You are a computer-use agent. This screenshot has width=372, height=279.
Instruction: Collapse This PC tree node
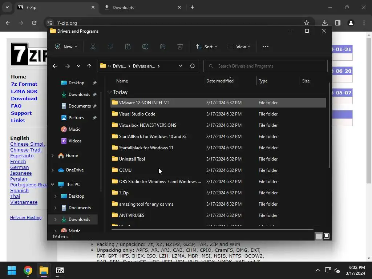[52, 184]
